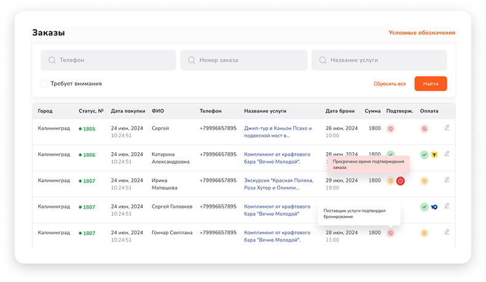The width and height of the screenshot is (486, 282).
Task: Sort by the Дата покупки column header
Action: 128,111
